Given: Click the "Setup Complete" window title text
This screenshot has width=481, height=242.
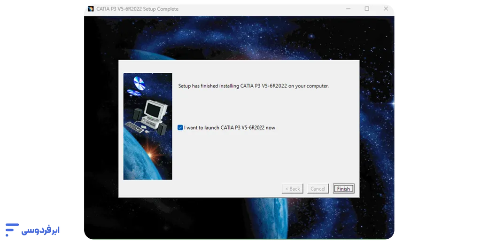Looking at the screenshot, I should [161, 9].
